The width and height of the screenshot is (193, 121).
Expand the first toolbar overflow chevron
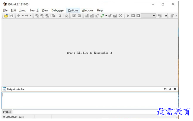tap(166, 16)
